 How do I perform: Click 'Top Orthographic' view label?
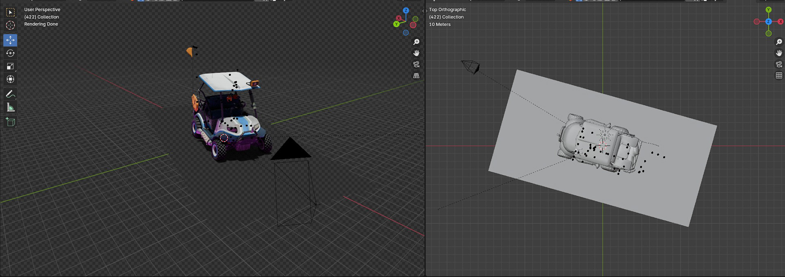(447, 9)
